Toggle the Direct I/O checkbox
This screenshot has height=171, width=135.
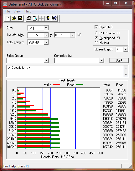96,27
